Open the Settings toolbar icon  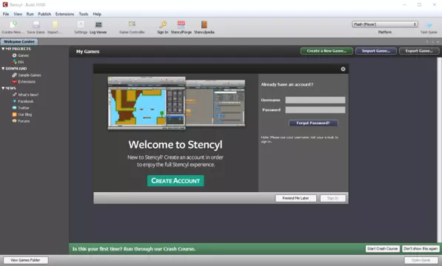(81, 24)
